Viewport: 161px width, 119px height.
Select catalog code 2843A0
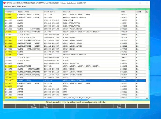click(11, 66)
